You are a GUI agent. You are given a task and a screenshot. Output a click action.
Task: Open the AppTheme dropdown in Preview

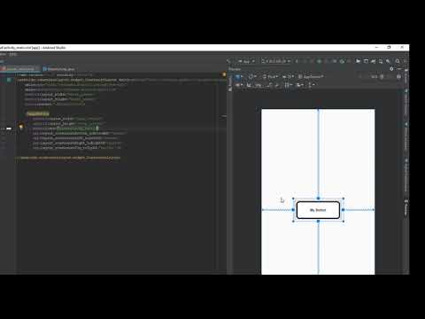(x=311, y=77)
